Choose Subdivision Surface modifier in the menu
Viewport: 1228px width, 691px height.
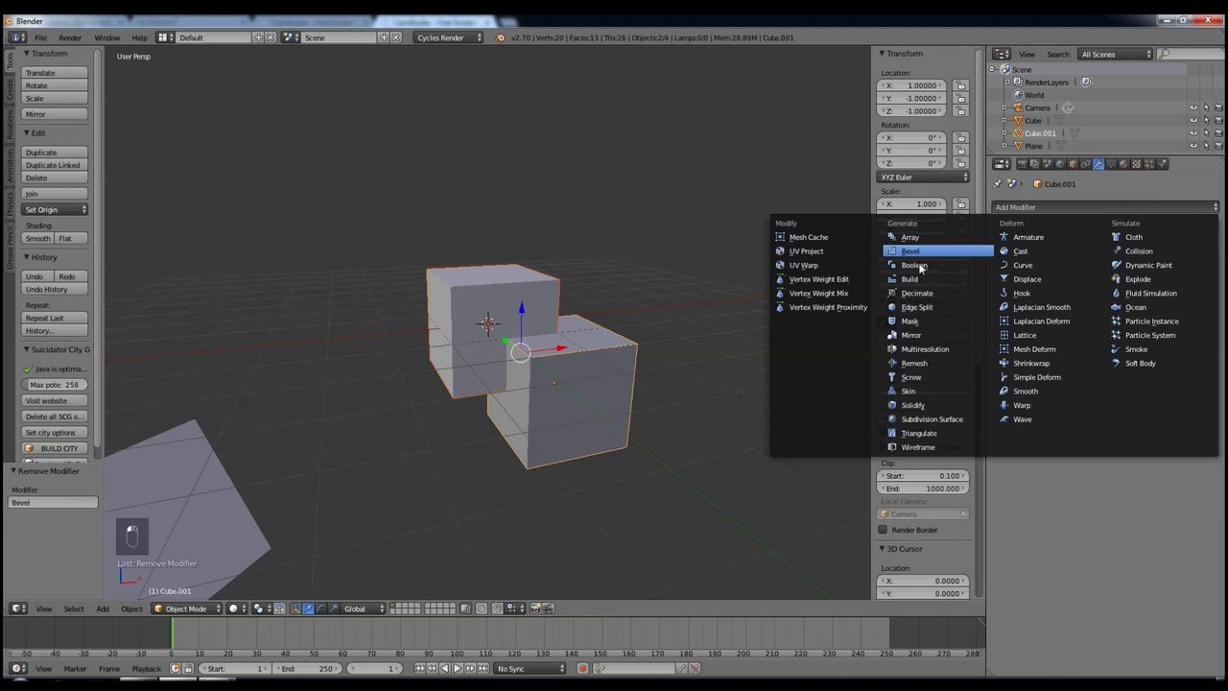point(932,419)
